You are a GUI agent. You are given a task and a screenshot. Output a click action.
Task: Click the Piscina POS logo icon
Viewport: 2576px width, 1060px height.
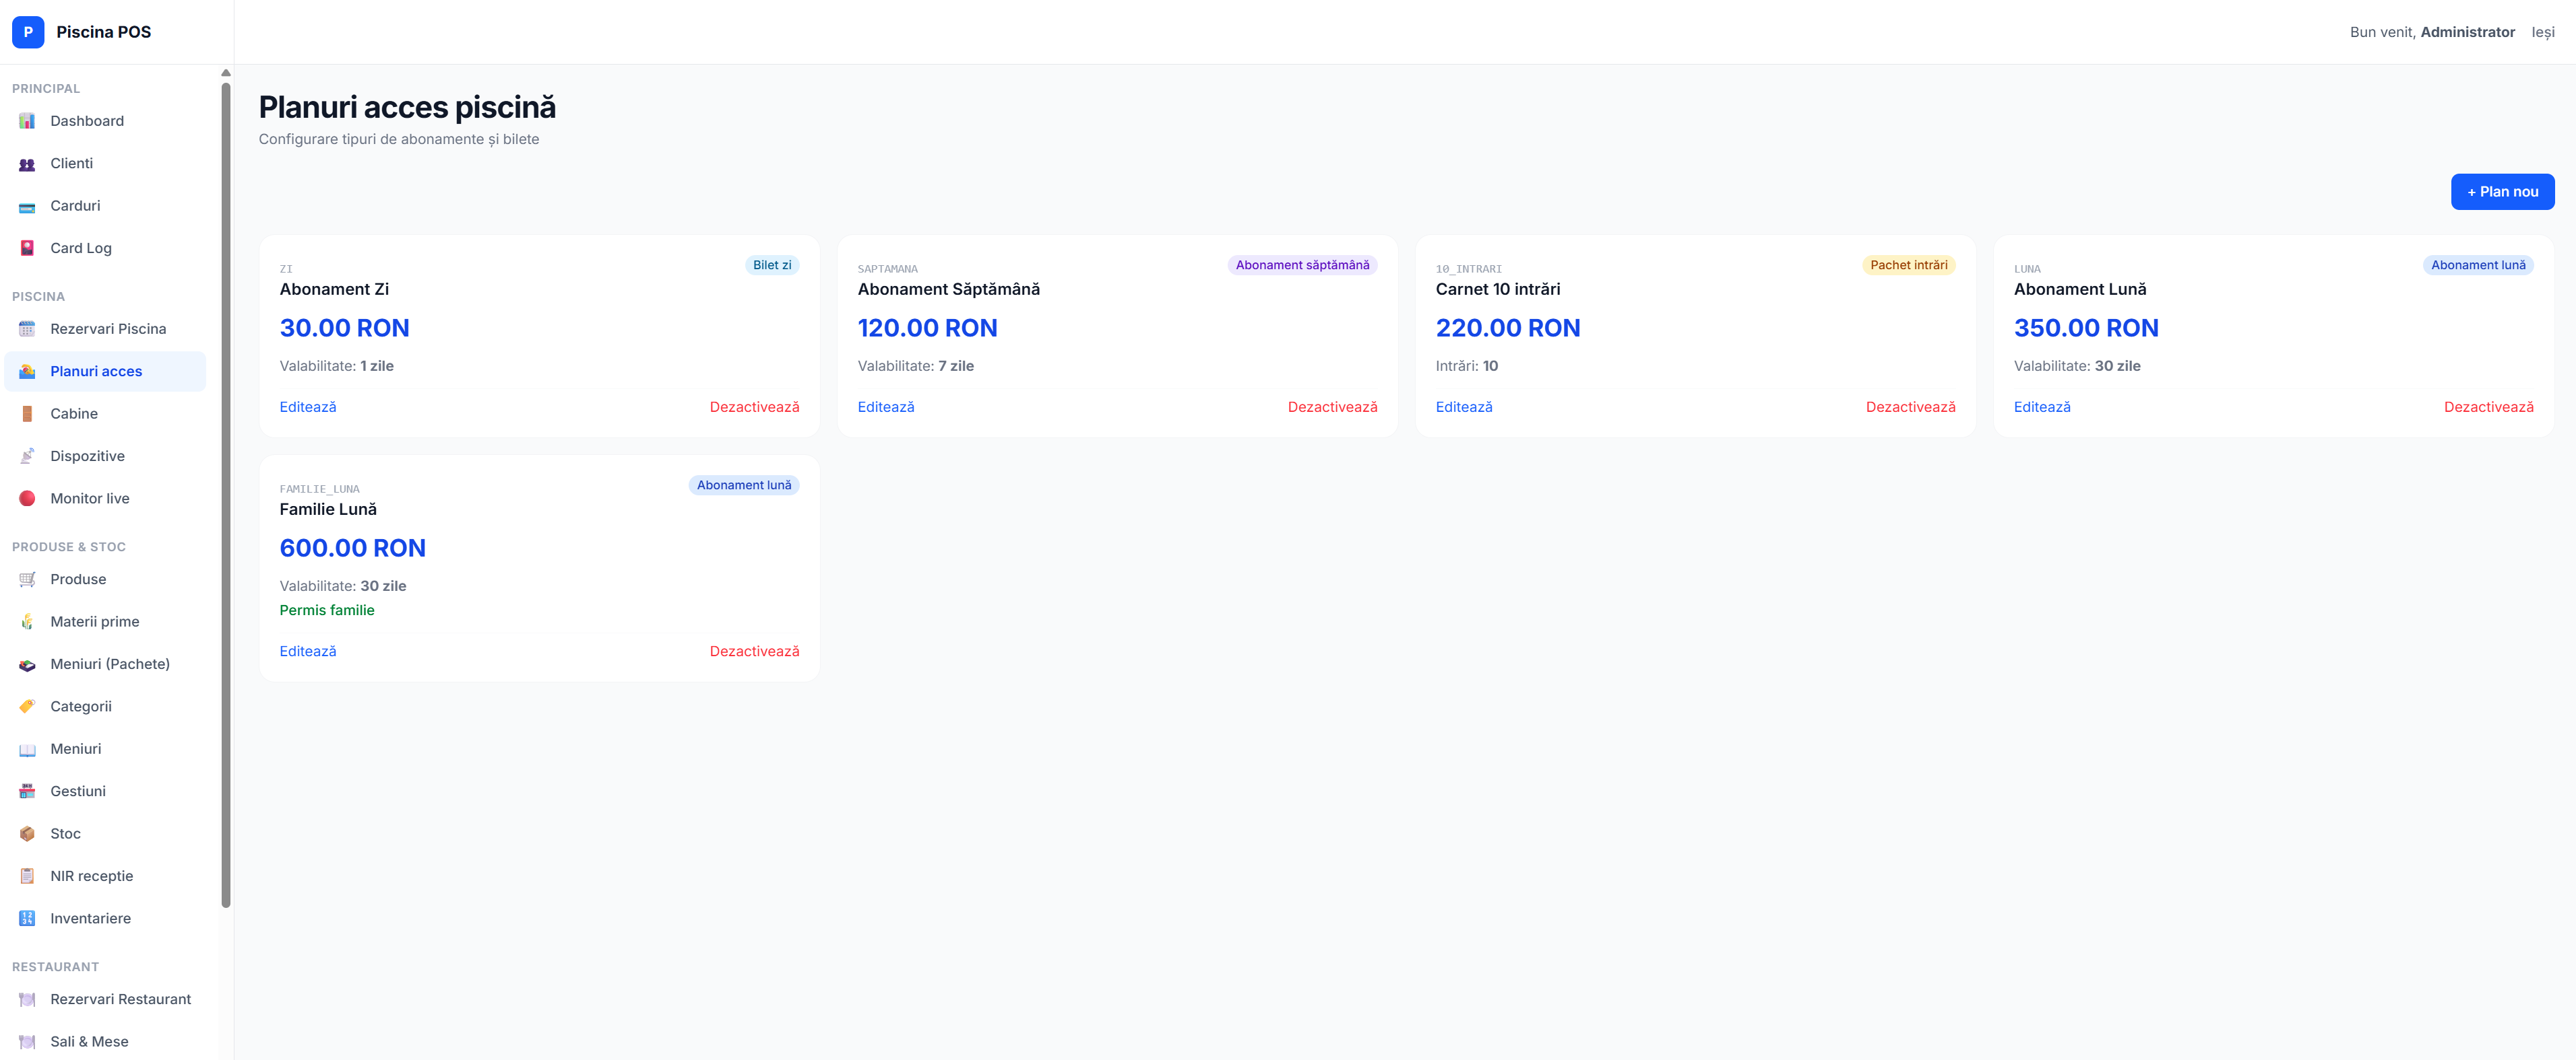28,32
